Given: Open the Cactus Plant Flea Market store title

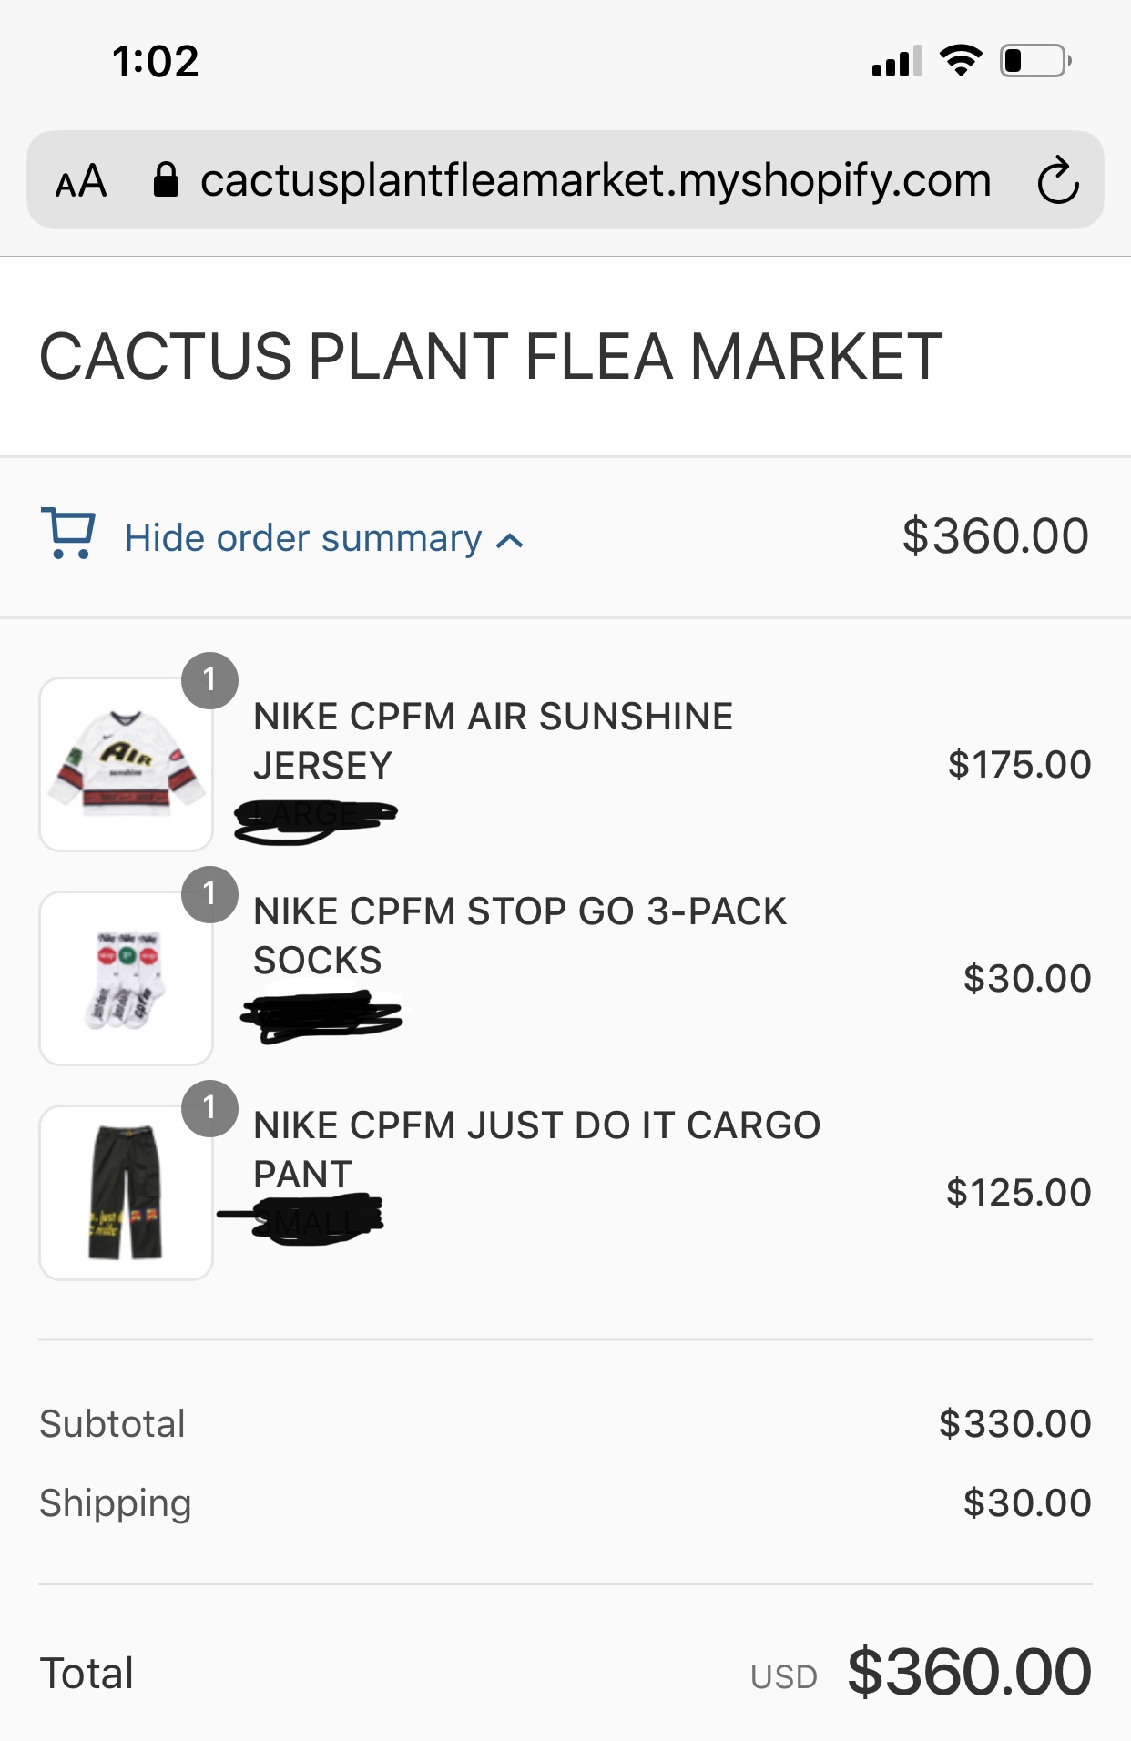Looking at the screenshot, I should [x=491, y=356].
